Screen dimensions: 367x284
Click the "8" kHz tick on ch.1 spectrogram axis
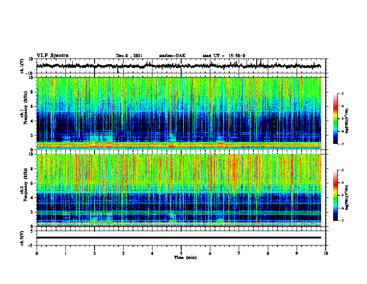tap(32, 92)
